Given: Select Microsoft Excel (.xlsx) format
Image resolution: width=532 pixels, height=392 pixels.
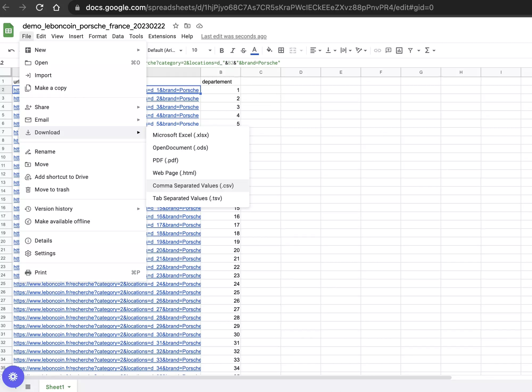Looking at the screenshot, I should point(181,135).
